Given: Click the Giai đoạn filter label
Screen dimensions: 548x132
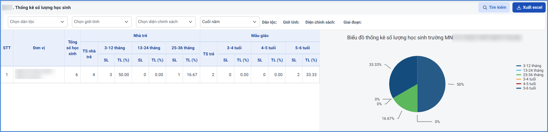Looking at the screenshot, I should 353,22.
